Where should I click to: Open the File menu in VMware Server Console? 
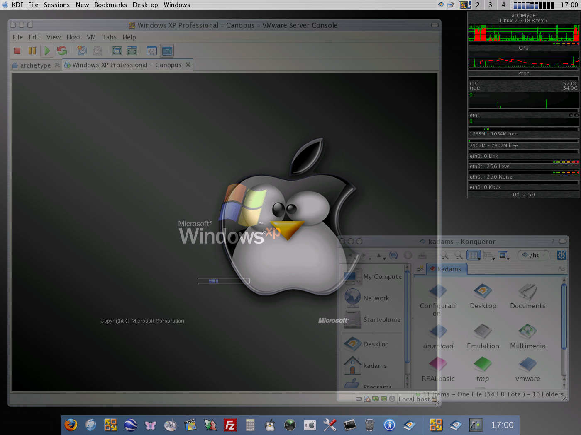[18, 37]
